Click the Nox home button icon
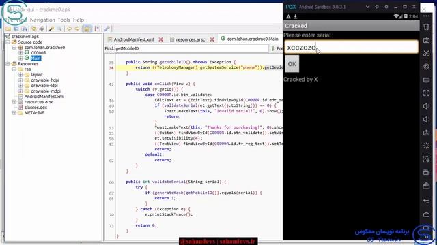 coord(426,214)
